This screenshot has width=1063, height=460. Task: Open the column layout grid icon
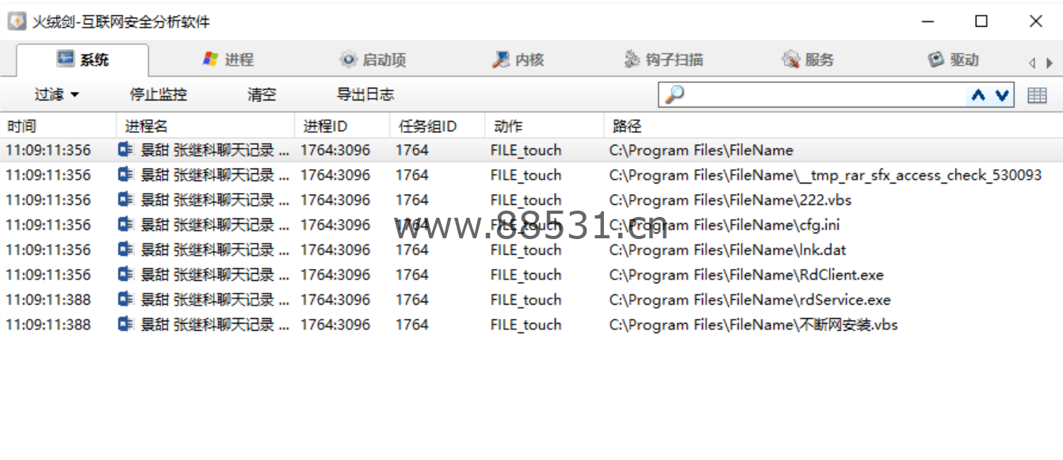tap(1037, 95)
